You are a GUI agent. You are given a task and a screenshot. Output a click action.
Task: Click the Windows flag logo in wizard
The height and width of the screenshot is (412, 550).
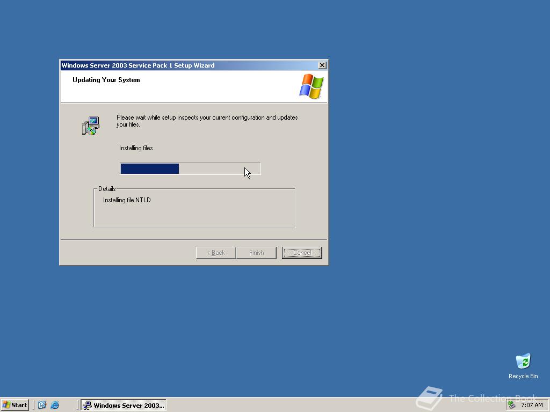(x=311, y=86)
